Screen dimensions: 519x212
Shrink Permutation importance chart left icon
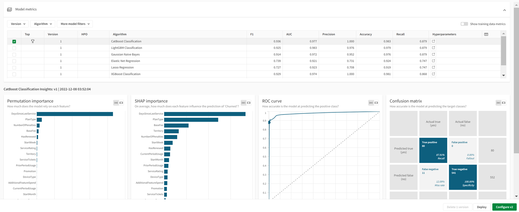coord(116,103)
